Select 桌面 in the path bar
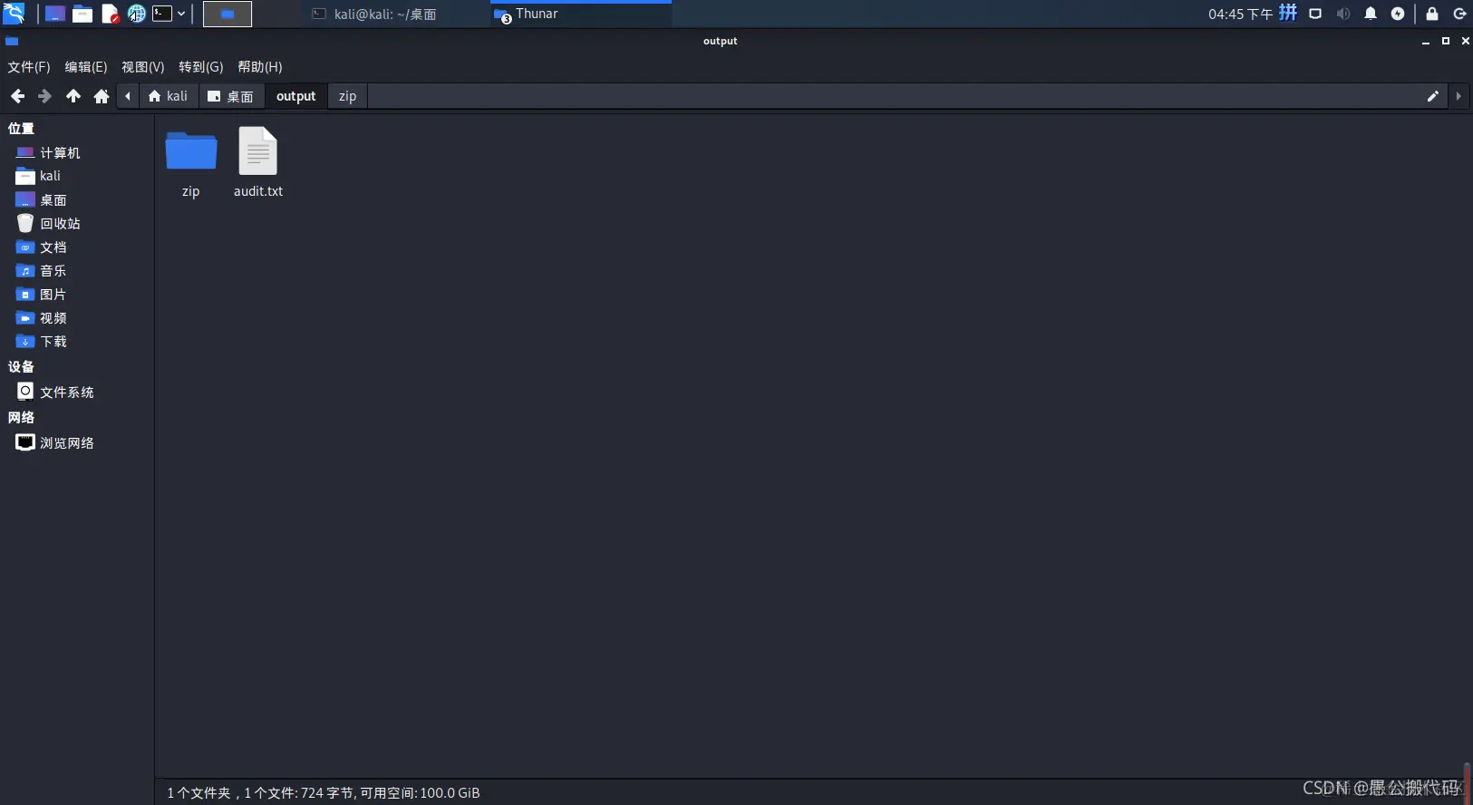1473x805 pixels. pyautogui.click(x=231, y=96)
